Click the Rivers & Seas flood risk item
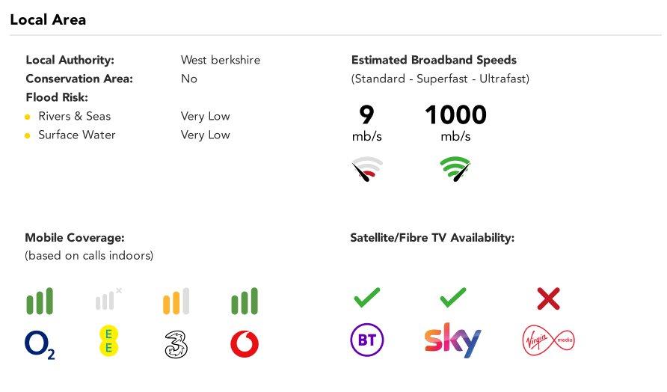Screen dimensions: 667x392 click(75, 116)
